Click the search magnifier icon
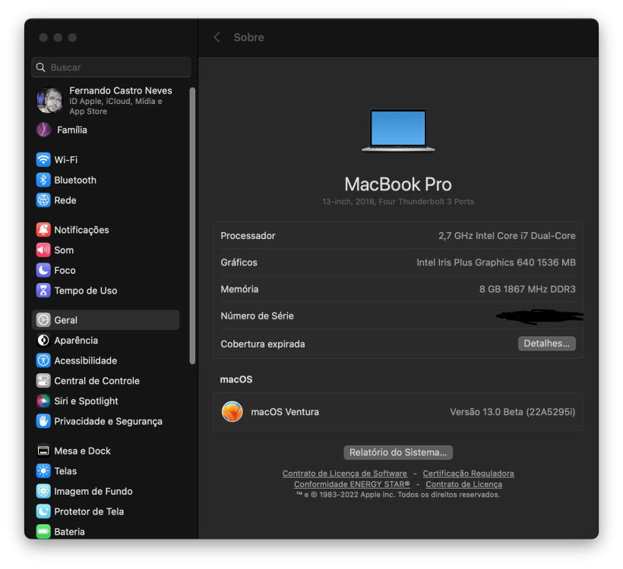Viewport: 623px width, 569px height. pyautogui.click(x=40, y=68)
